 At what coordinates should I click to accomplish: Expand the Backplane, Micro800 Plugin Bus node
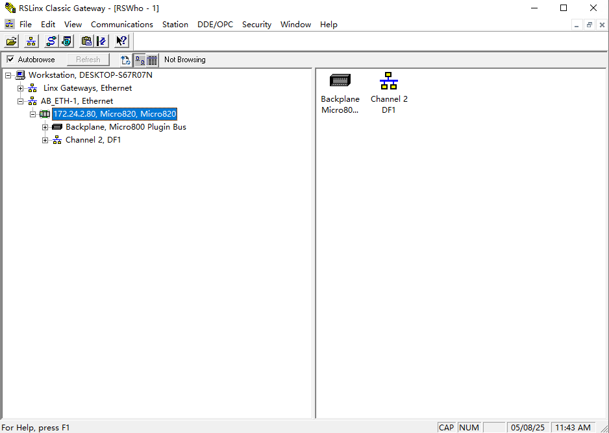coord(45,127)
